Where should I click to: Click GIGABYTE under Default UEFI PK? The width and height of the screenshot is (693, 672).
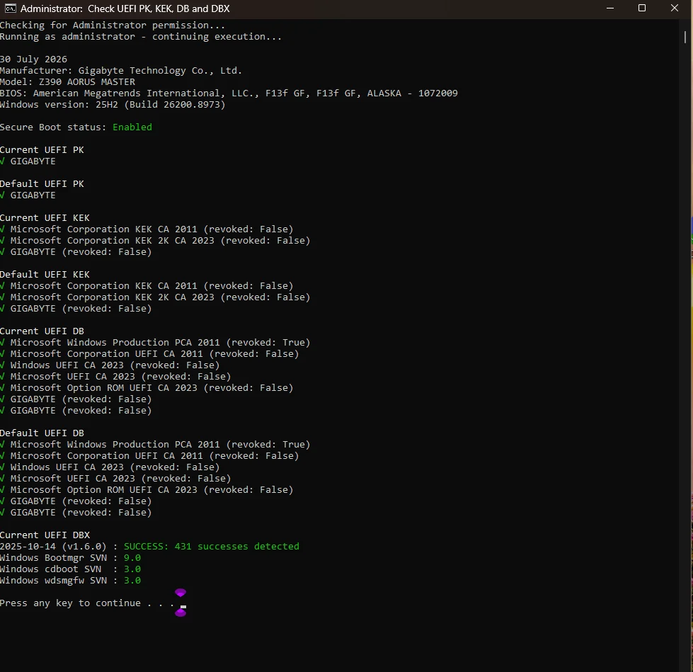(x=33, y=195)
